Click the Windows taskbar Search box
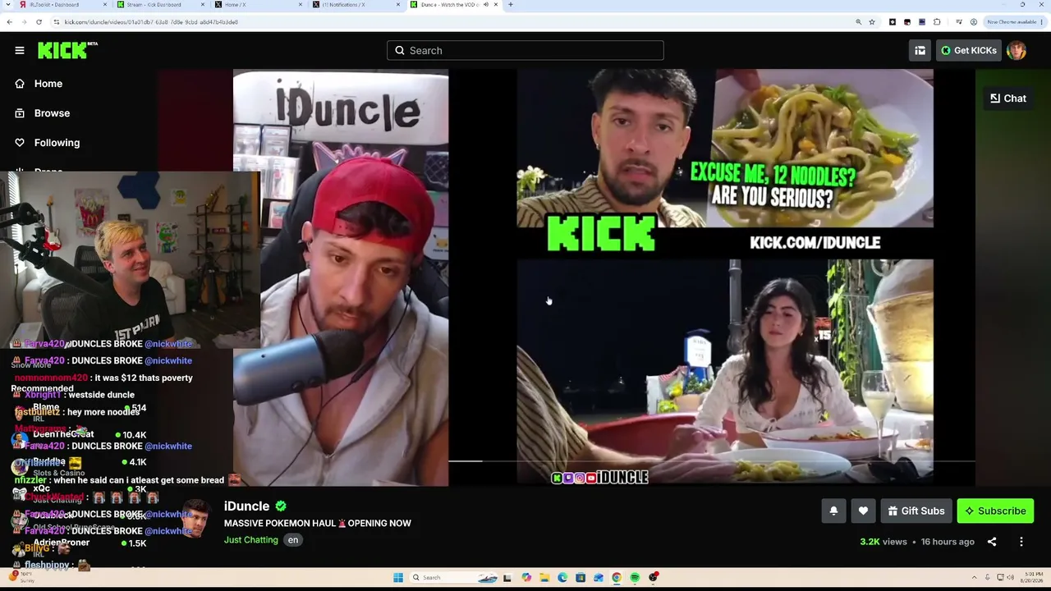Screen dimensions: 1051x591 [x=454, y=578]
